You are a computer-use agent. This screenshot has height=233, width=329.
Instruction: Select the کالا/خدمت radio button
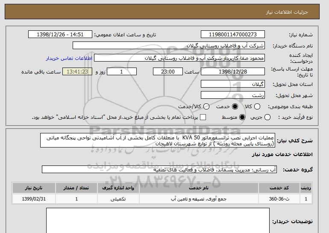(206, 106)
